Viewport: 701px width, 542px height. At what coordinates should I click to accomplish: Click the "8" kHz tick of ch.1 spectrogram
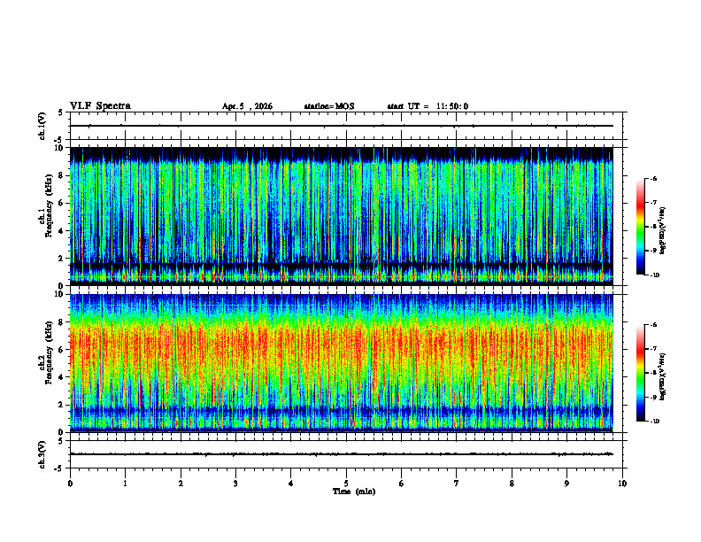62,175
